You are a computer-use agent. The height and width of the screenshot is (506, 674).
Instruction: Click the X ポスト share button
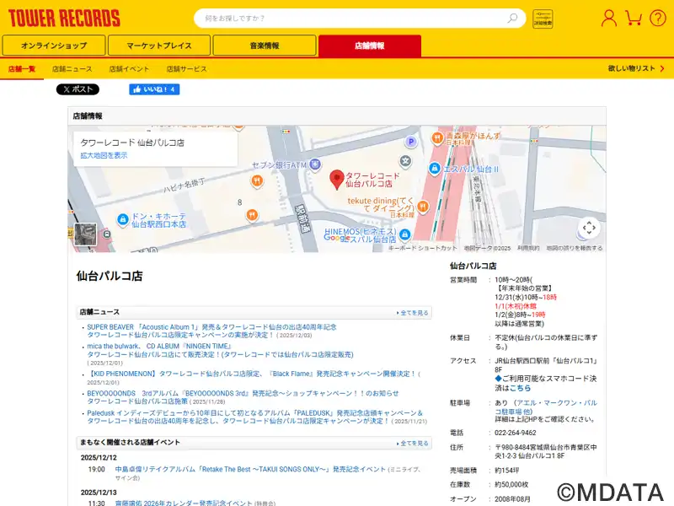tap(78, 89)
